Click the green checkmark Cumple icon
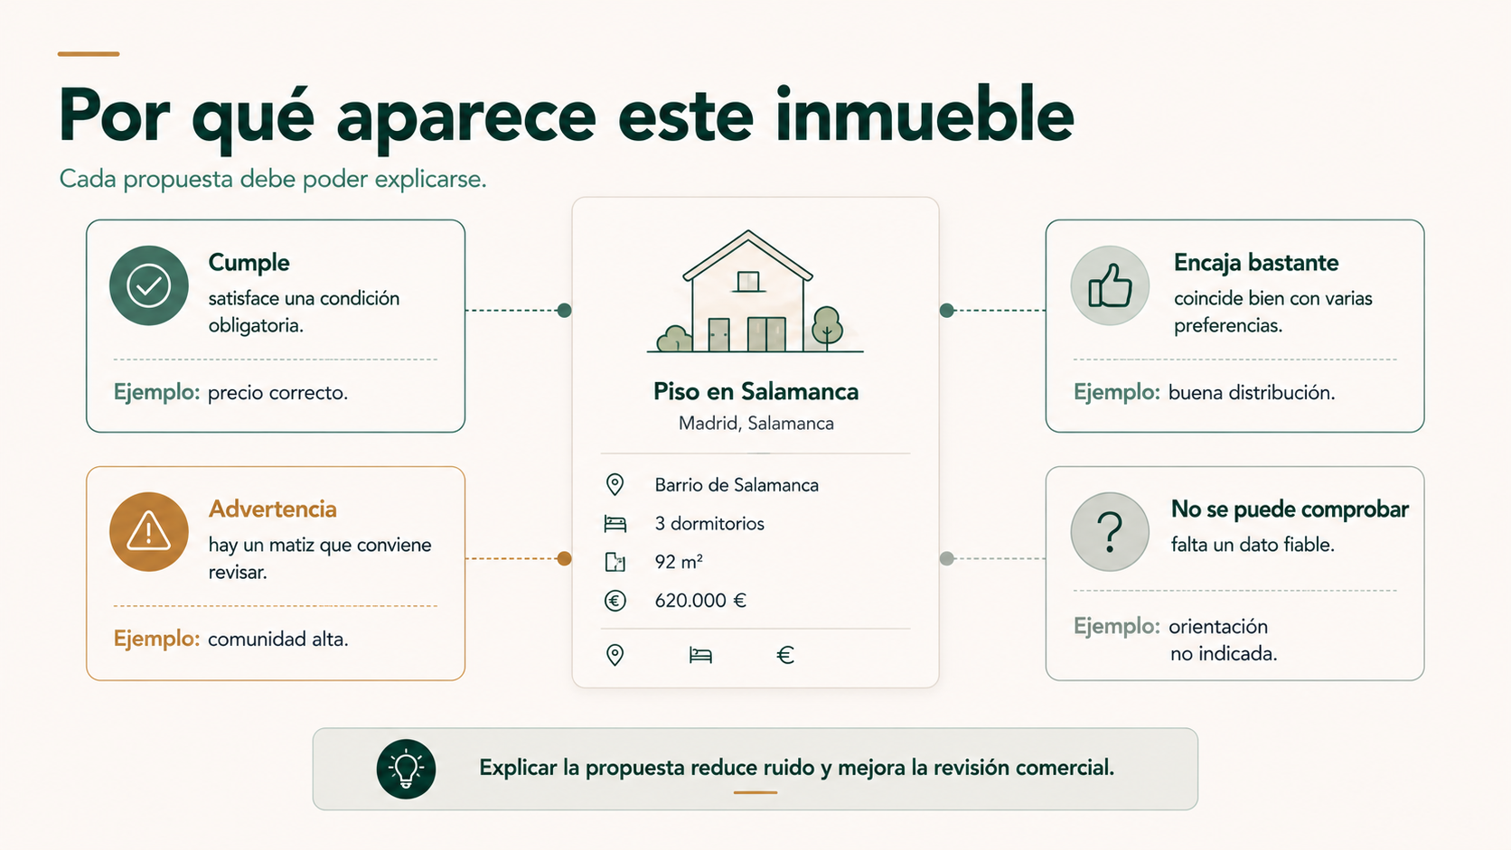The width and height of the screenshot is (1511, 850). pyautogui.click(x=149, y=285)
